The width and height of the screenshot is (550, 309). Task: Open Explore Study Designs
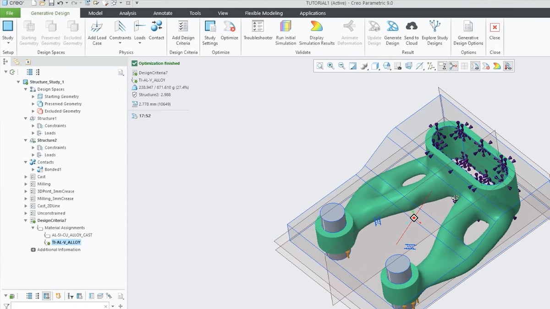pyautogui.click(x=435, y=33)
